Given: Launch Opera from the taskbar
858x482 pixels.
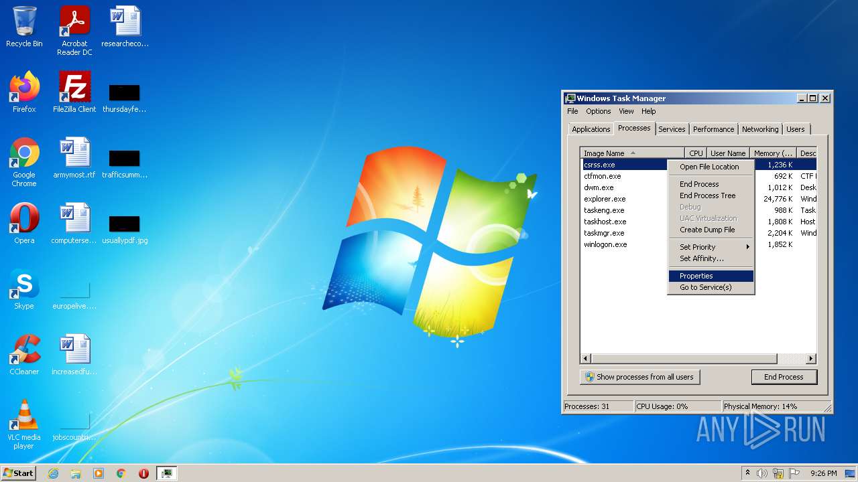Looking at the screenshot, I should click(x=143, y=473).
